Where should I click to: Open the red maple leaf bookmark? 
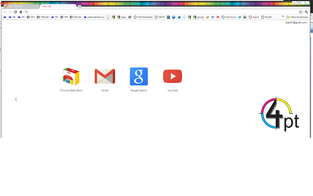(x=218, y=17)
